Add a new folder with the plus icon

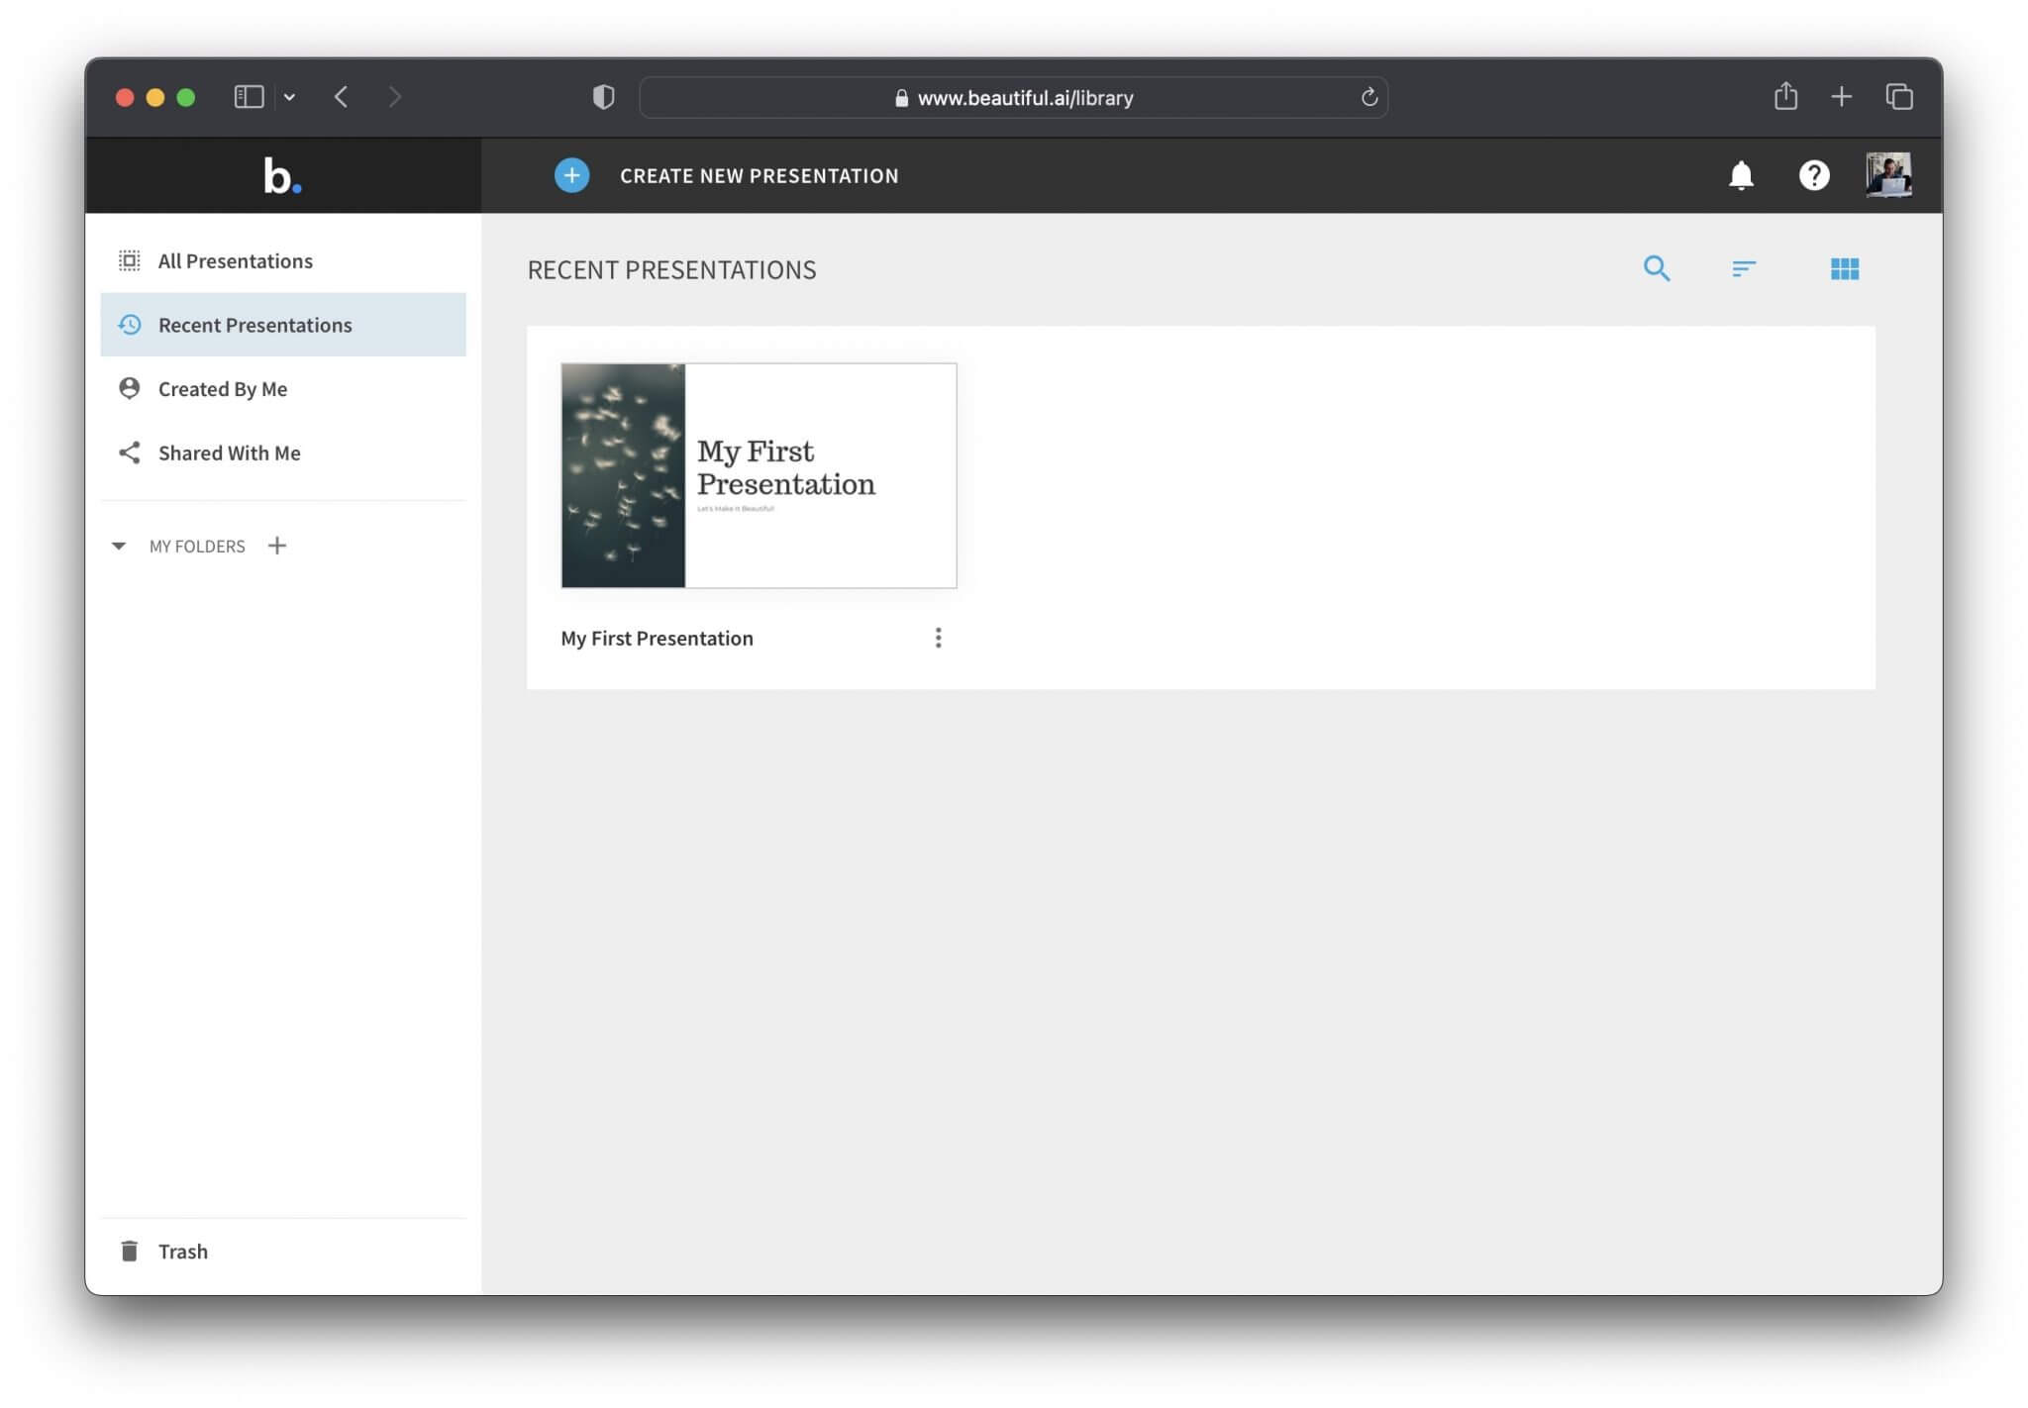coord(277,546)
